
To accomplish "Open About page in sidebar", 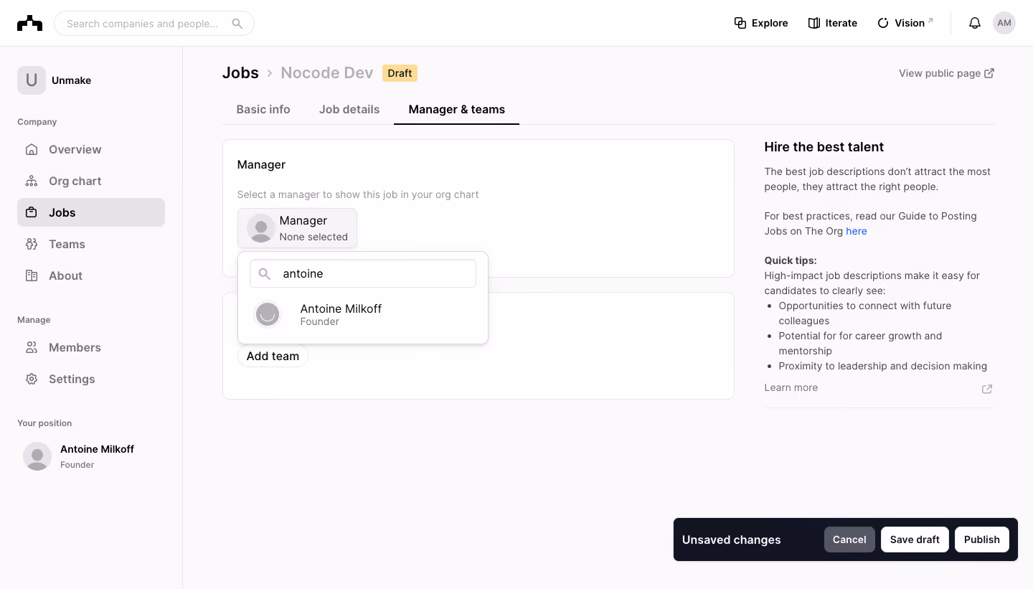I will tap(91, 275).
